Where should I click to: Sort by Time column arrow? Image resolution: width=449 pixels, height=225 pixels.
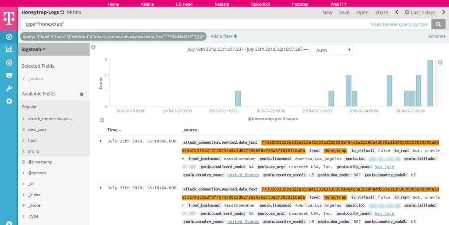coord(120,130)
